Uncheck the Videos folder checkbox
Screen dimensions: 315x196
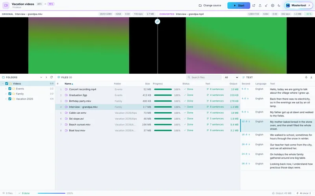(7, 83)
